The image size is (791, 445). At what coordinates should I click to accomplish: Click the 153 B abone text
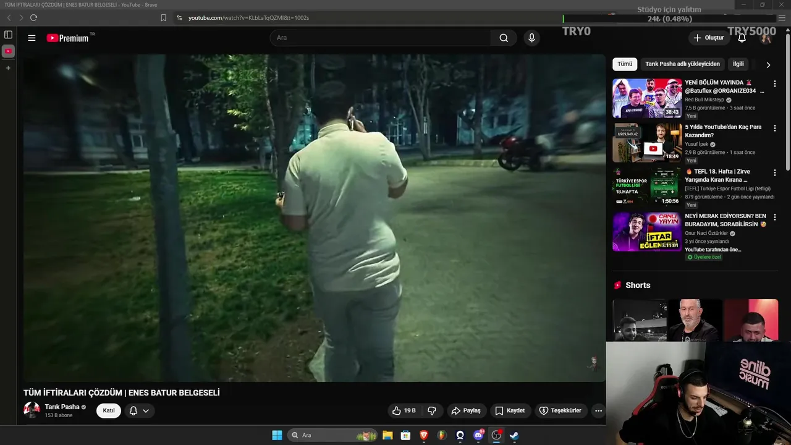(x=59, y=415)
